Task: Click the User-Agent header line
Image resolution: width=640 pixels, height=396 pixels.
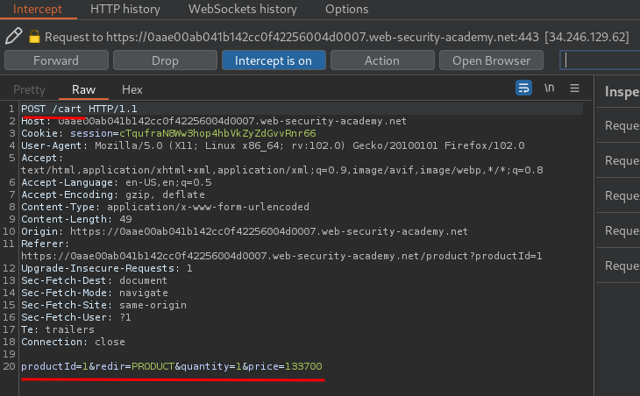Action: tap(273, 145)
